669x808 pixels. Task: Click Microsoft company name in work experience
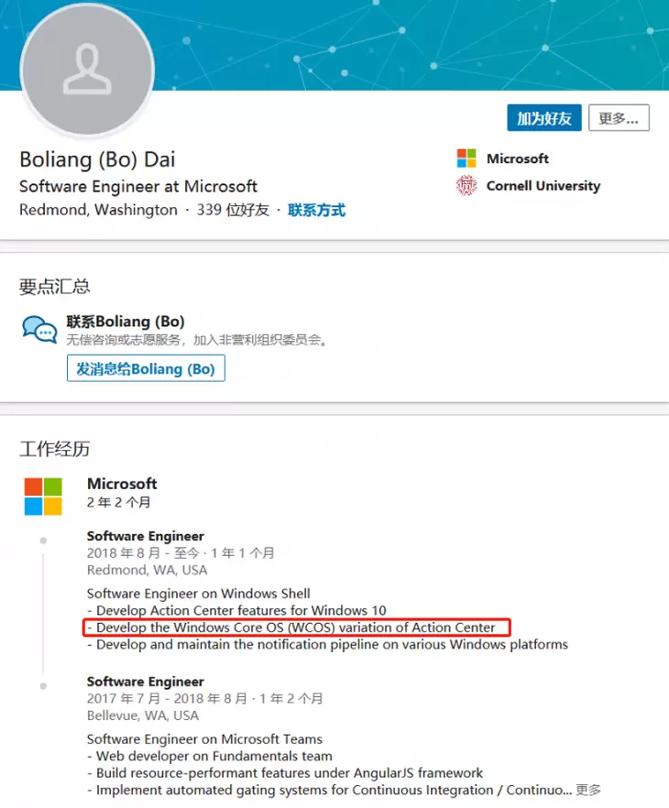[122, 484]
